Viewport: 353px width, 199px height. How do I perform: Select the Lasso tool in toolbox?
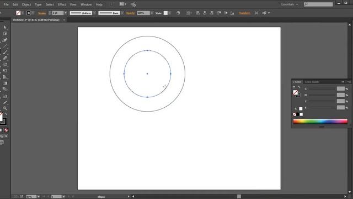tap(5, 34)
